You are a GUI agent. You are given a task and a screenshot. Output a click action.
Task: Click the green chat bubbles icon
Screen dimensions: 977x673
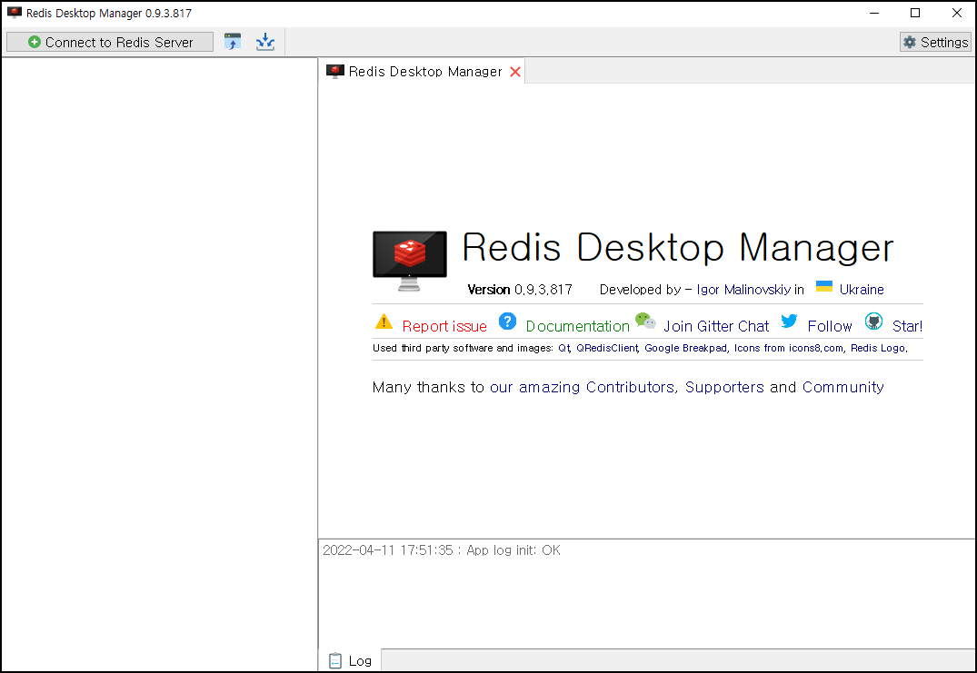[645, 322]
